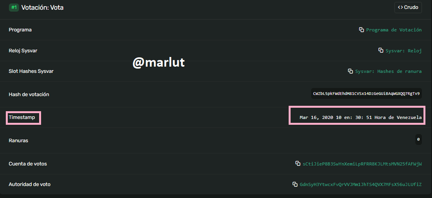Open the sCtiJieP8B3S vote account link
Image resolution: width=432 pixels, height=198 pixels.
(x=362, y=164)
